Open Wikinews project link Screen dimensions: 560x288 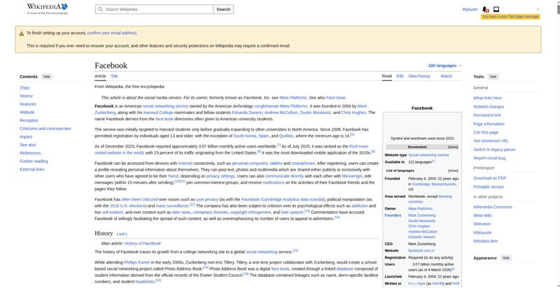482,224
